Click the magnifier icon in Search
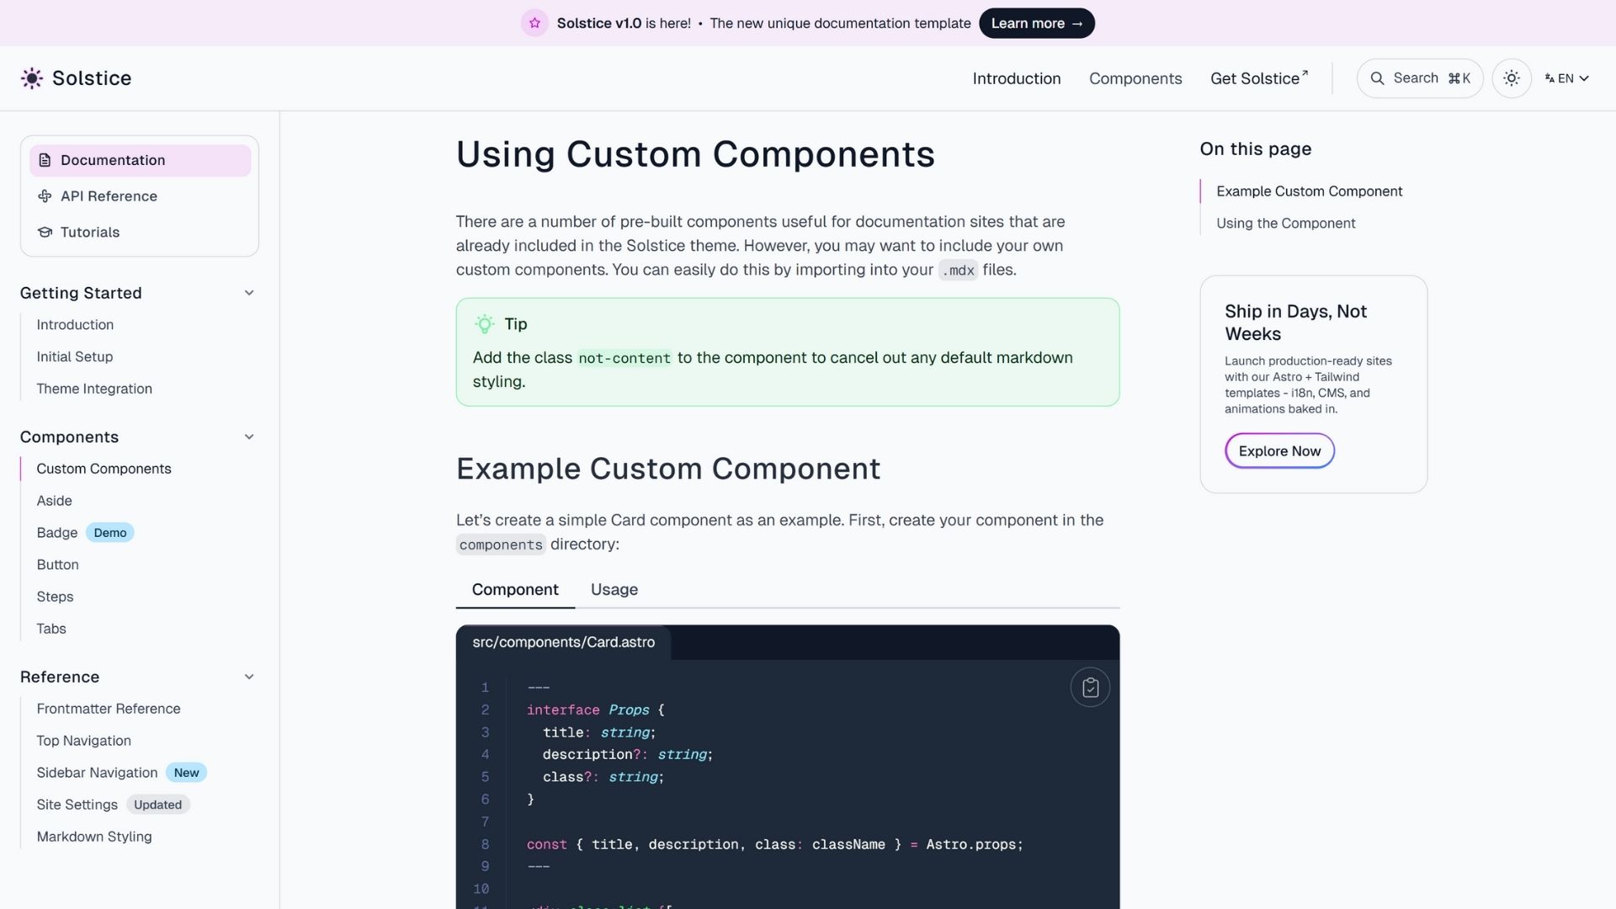Image resolution: width=1616 pixels, height=909 pixels. pos(1377,78)
